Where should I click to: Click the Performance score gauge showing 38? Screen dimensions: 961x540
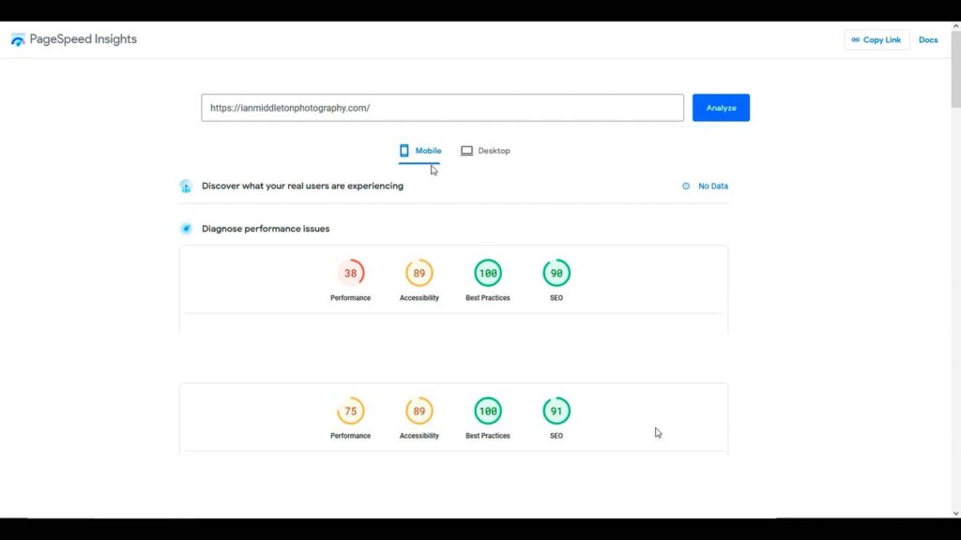point(351,273)
